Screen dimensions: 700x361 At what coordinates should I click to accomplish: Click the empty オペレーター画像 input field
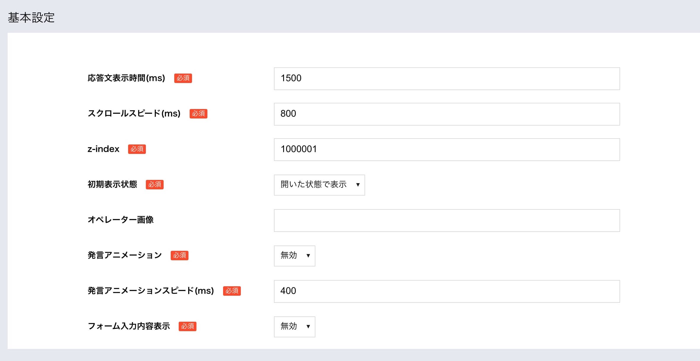click(x=447, y=220)
